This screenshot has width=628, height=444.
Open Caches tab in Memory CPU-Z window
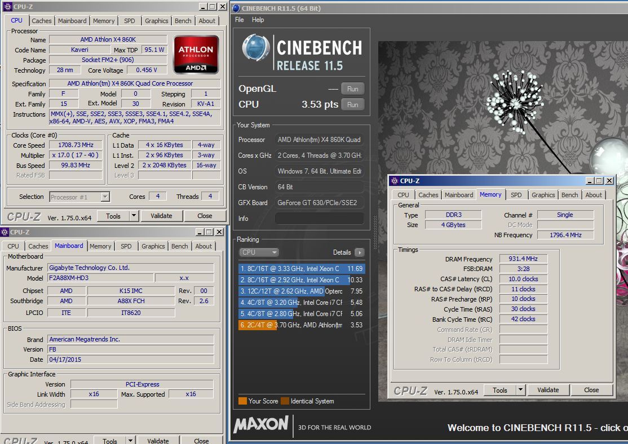point(428,195)
